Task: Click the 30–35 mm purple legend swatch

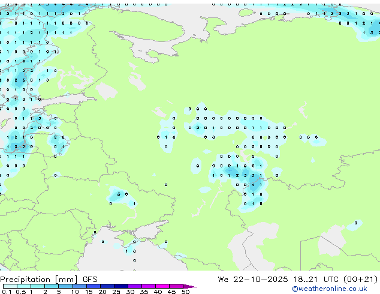Action: (x=135, y=286)
